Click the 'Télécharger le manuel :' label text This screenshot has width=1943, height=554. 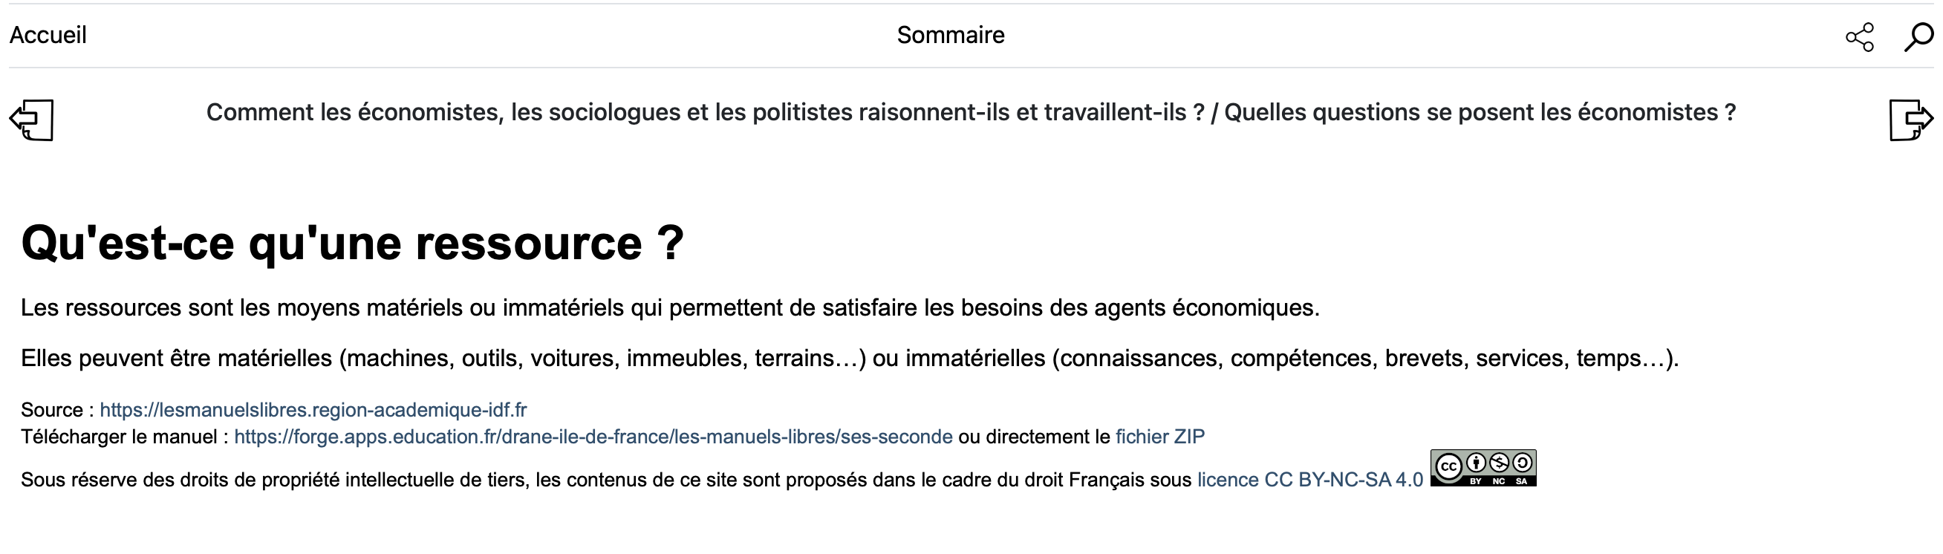click(125, 437)
